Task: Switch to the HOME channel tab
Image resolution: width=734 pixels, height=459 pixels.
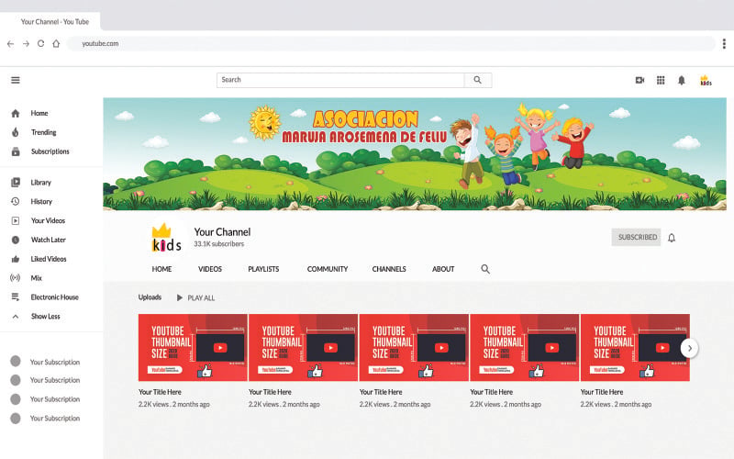Action: coord(161,269)
